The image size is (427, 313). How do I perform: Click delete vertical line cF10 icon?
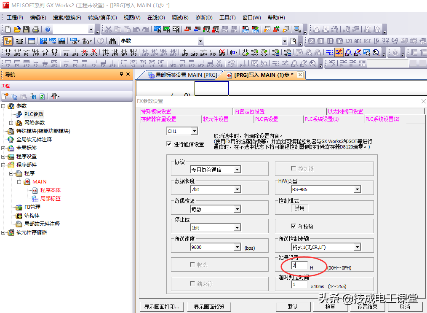coord(93,53)
